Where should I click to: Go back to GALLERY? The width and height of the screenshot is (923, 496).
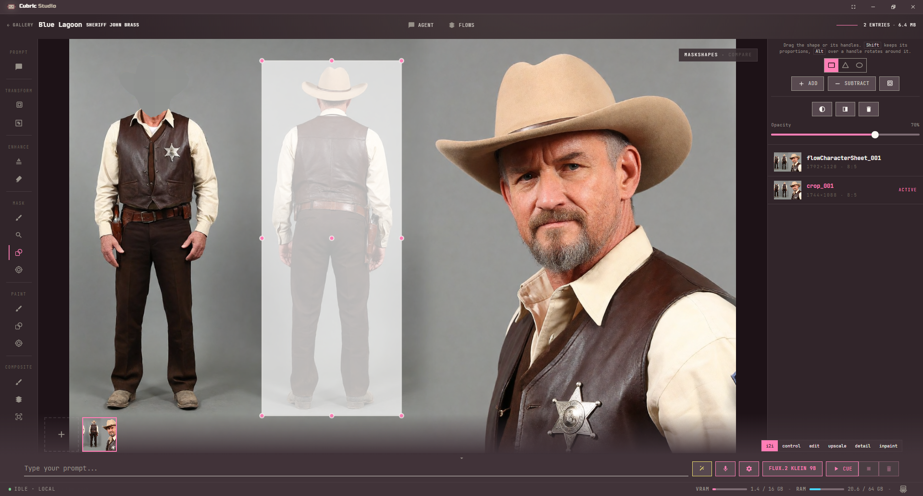pyautogui.click(x=20, y=25)
